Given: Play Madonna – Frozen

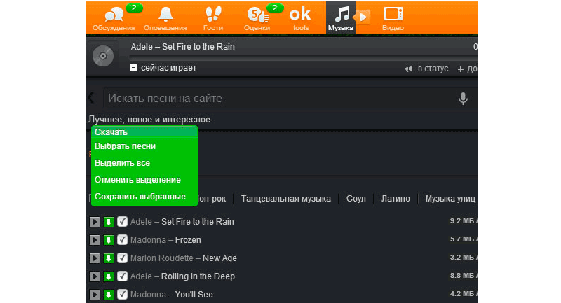Looking at the screenshot, I should tap(95, 240).
